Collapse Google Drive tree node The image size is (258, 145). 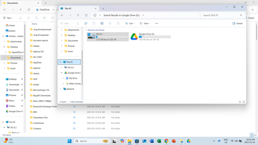[x=62, y=73]
